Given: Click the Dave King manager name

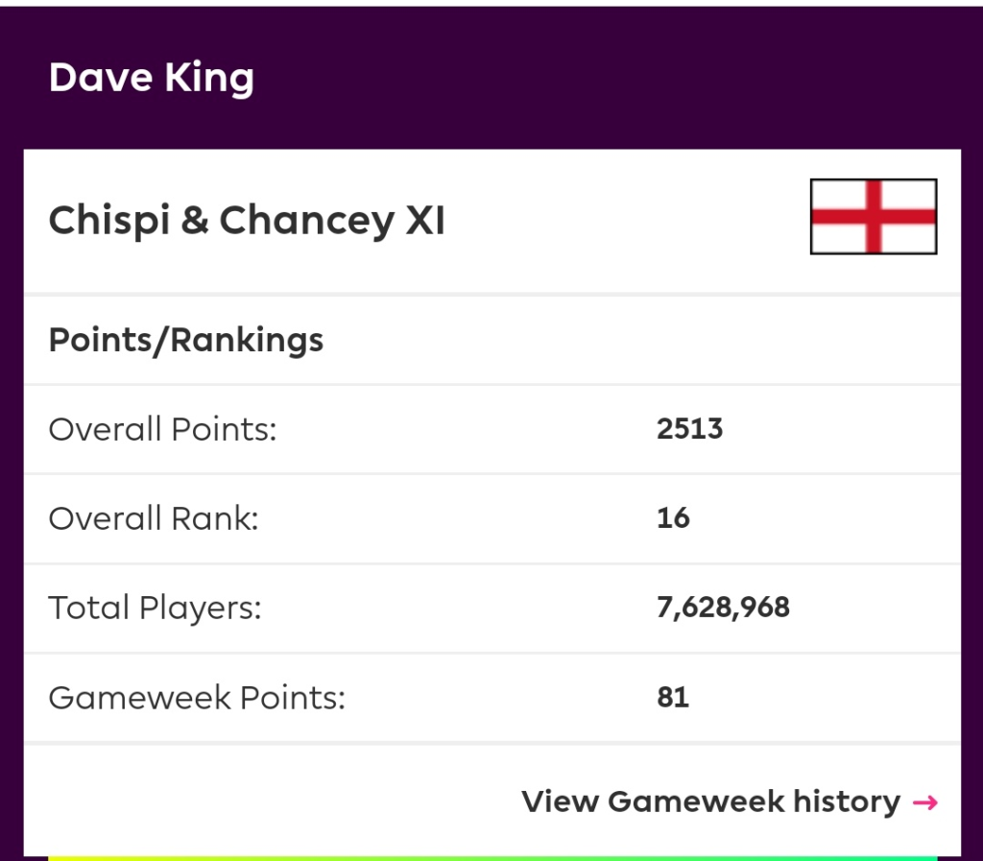Looking at the screenshot, I should 152,78.
